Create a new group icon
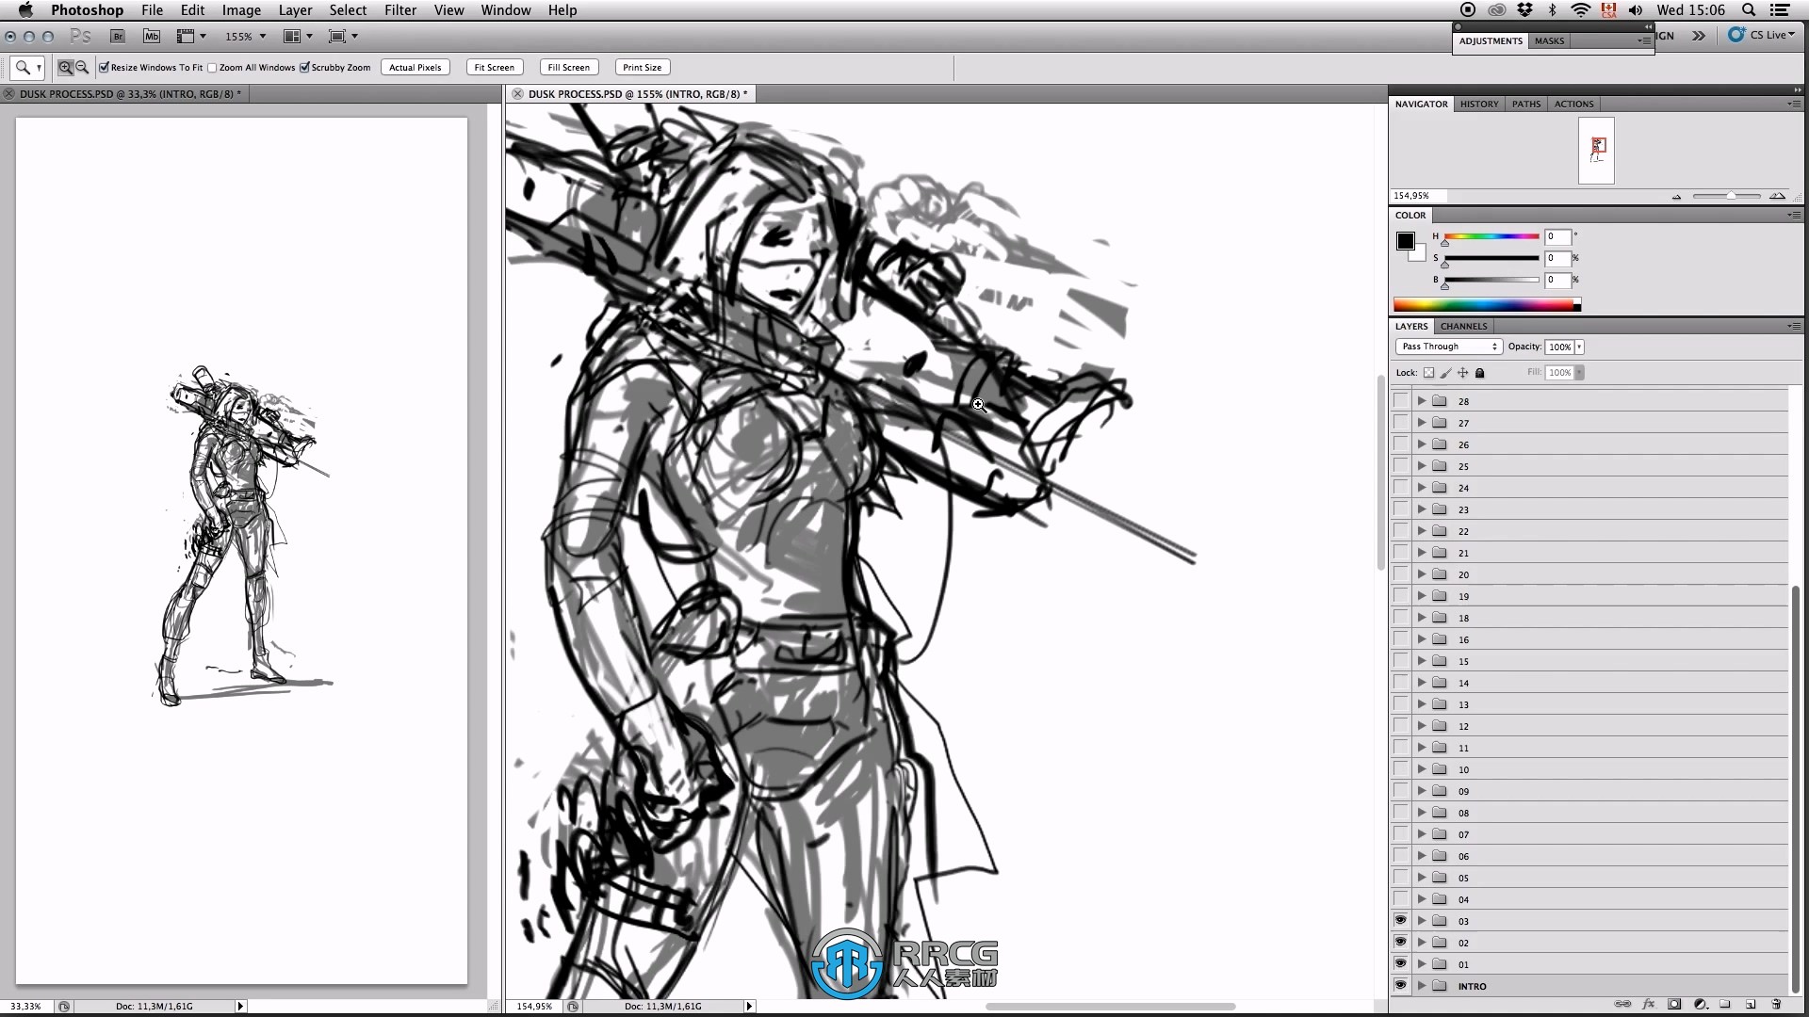1809x1017 pixels. 1725,1004
